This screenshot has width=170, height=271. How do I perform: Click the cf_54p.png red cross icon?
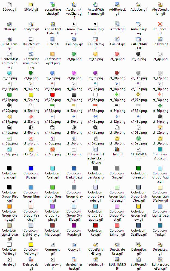(x=31, y=138)
